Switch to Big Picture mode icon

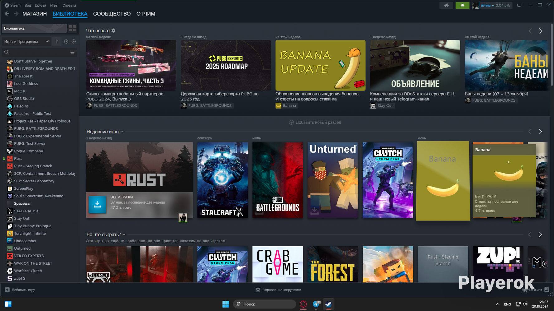tap(519, 5)
